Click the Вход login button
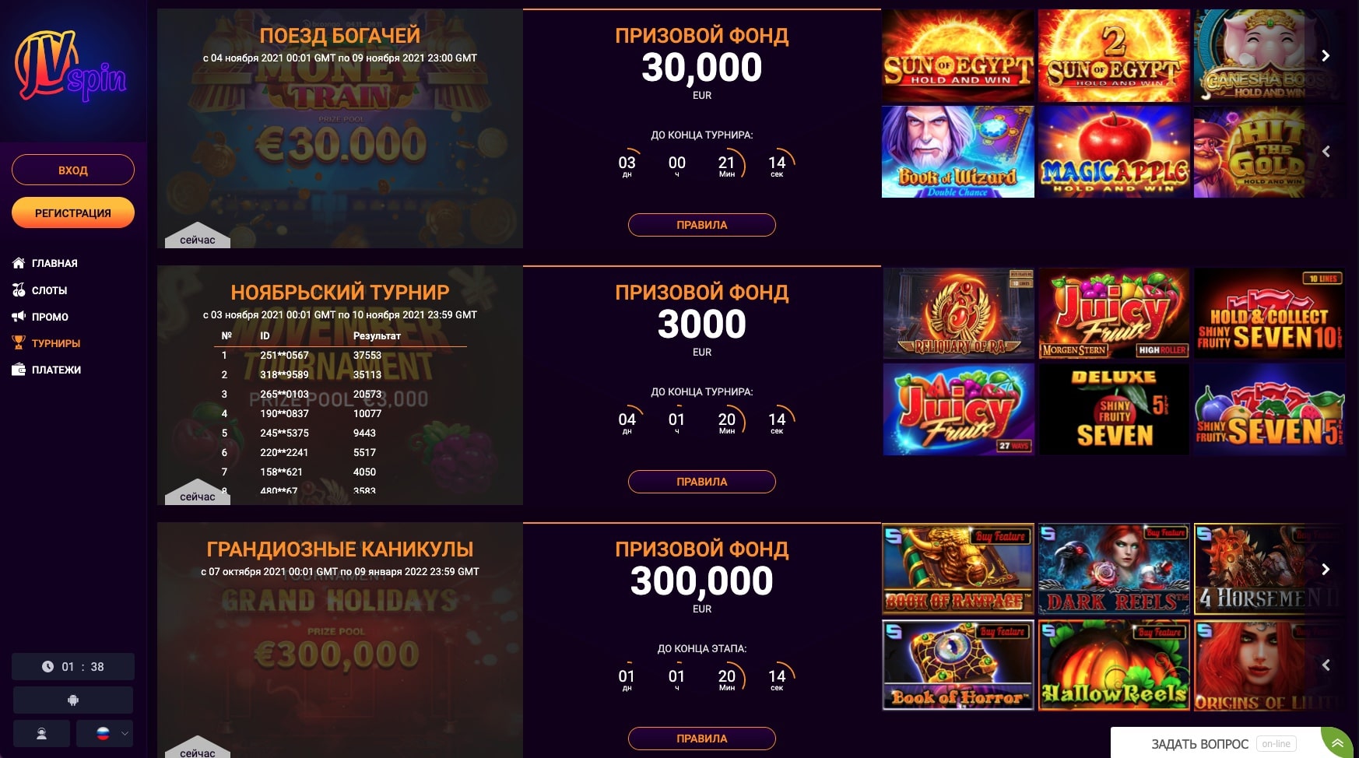1359x758 pixels. tap(73, 170)
